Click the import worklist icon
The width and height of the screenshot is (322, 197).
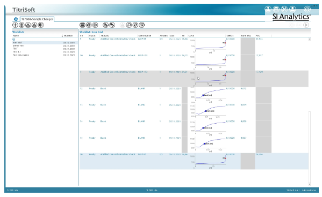(28, 25)
